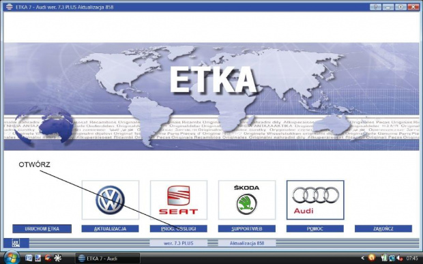The width and height of the screenshot is (423, 264).
Task: Open the SUPPORTWEB button
Action: click(247, 229)
